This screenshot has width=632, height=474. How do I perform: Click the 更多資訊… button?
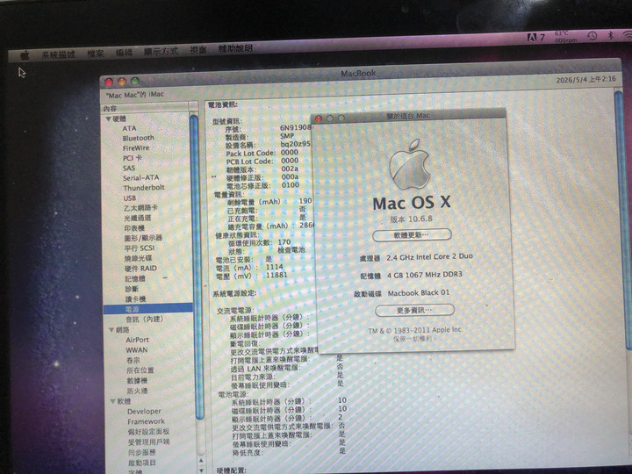(414, 310)
